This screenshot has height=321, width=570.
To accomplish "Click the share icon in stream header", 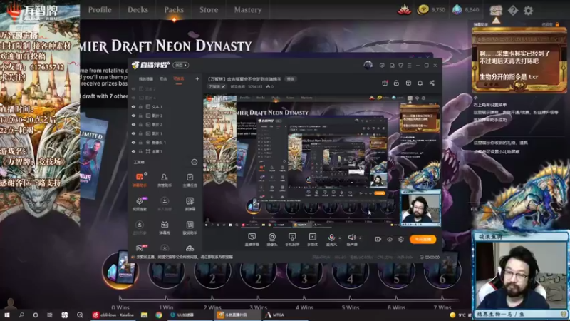I will [432, 83].
